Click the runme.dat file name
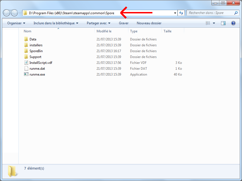Viewport: 242px width, 181px height. click(37, 69)
